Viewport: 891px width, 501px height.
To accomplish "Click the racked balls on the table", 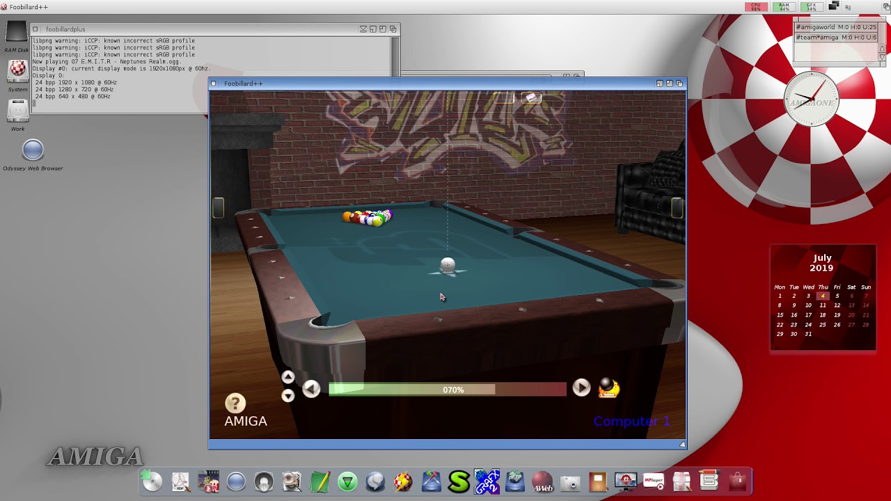I will pyautogui.click(x=368, y=218).
